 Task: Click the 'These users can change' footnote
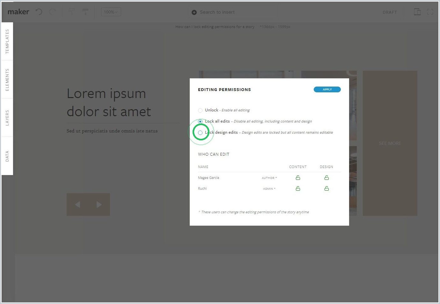254,212
